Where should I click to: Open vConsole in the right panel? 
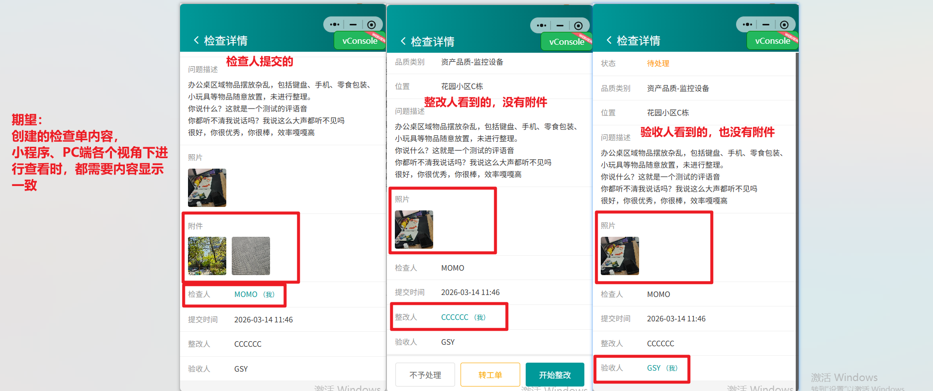click(772, 41)
